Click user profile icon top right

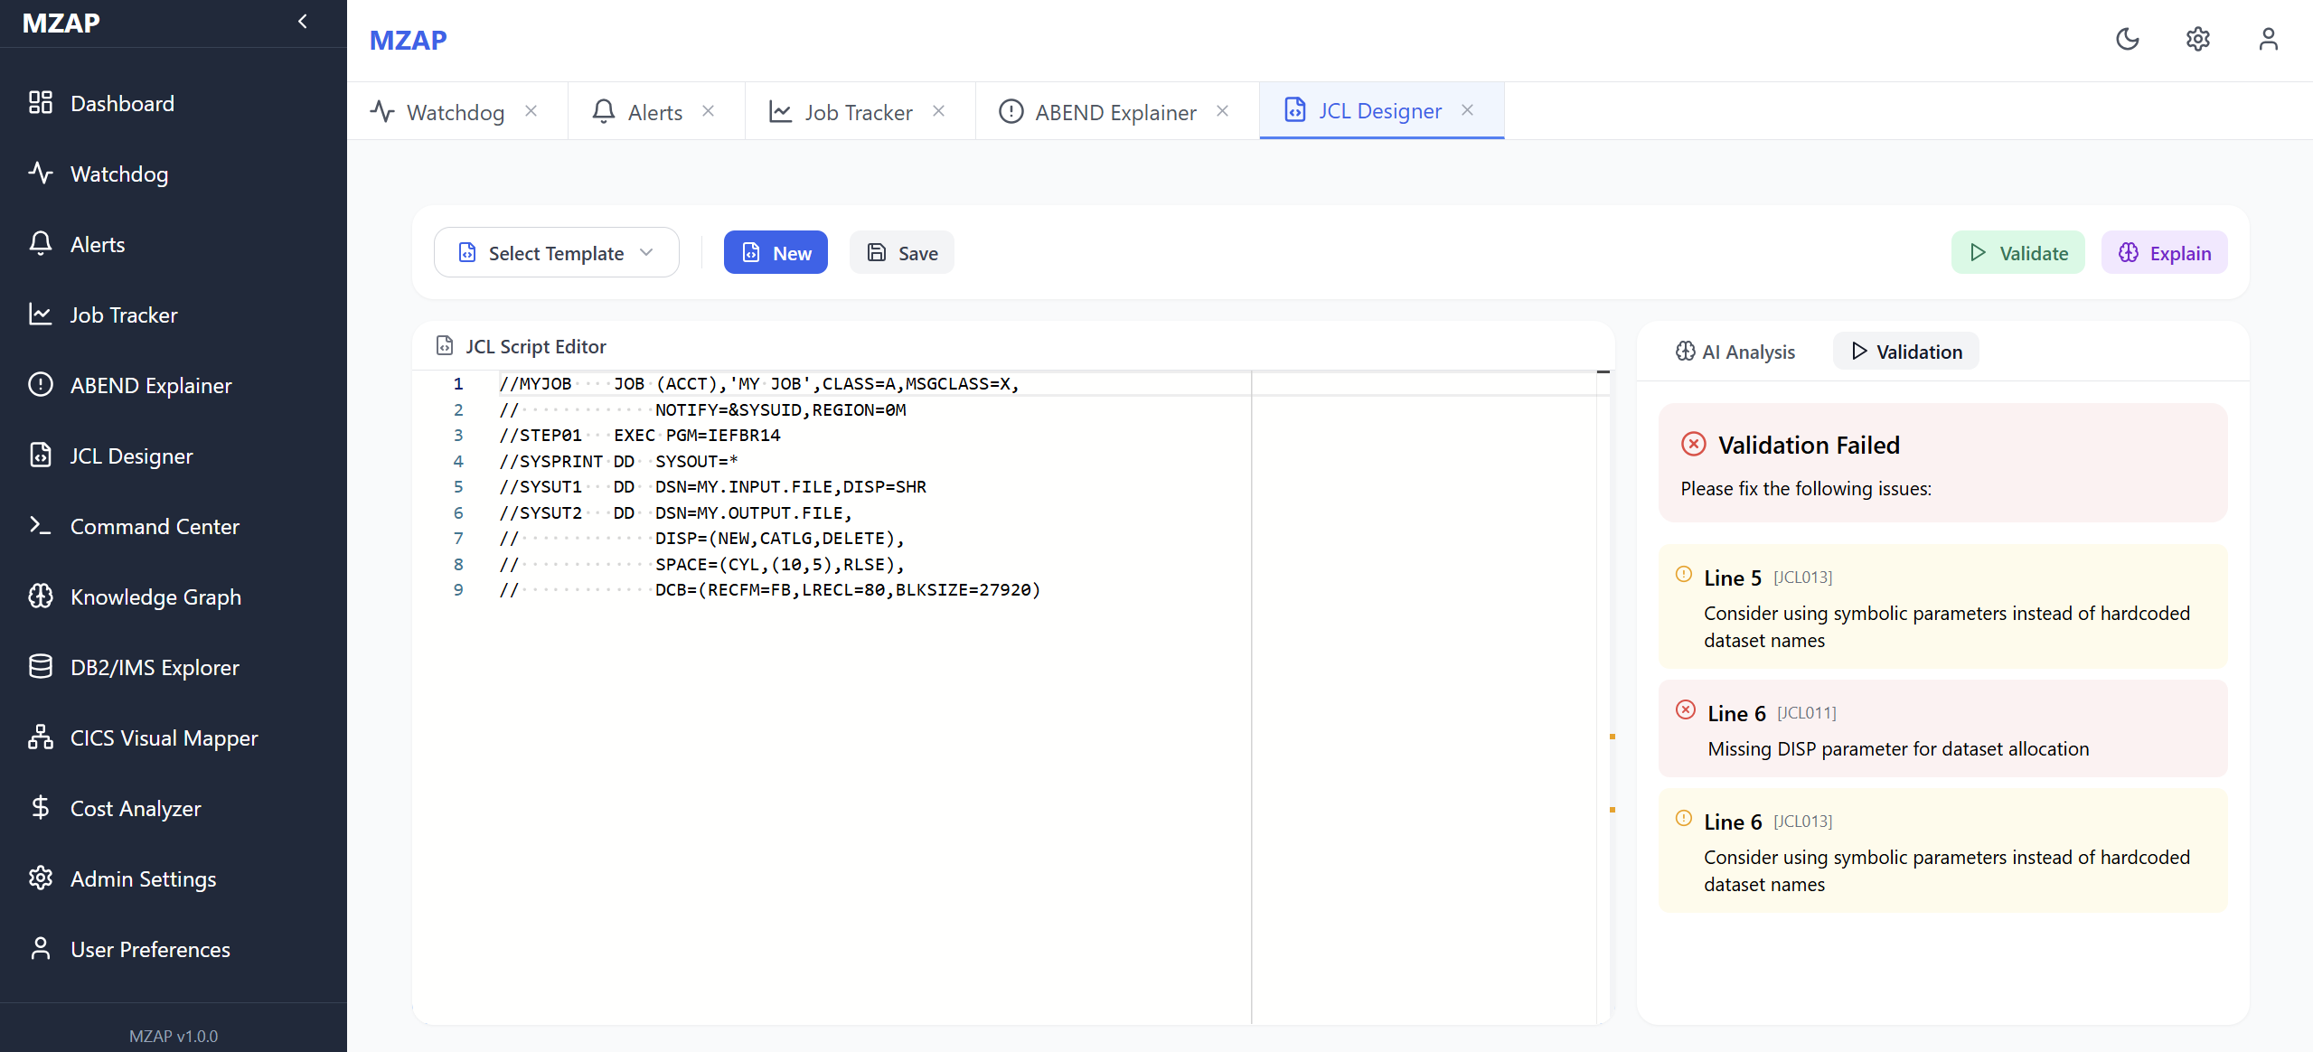(x=2268, y=40)
